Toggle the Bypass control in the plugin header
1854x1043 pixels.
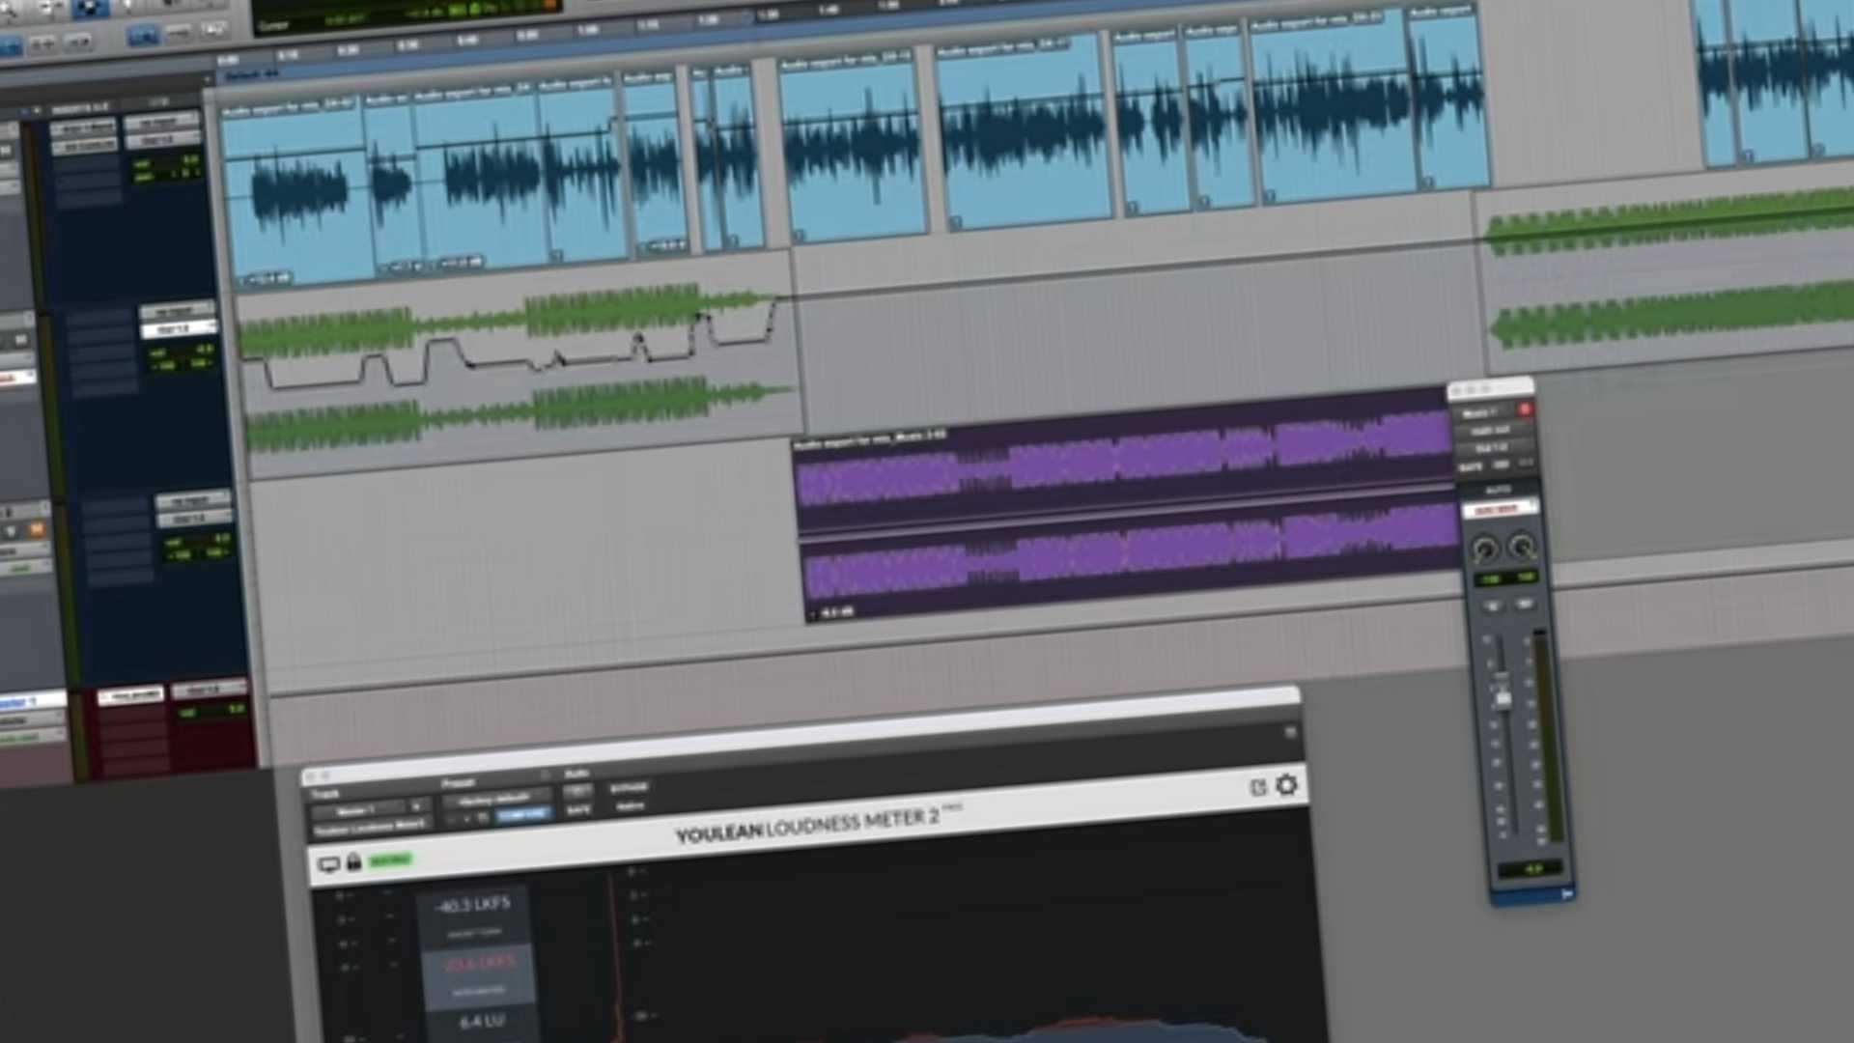coord(629,789)
